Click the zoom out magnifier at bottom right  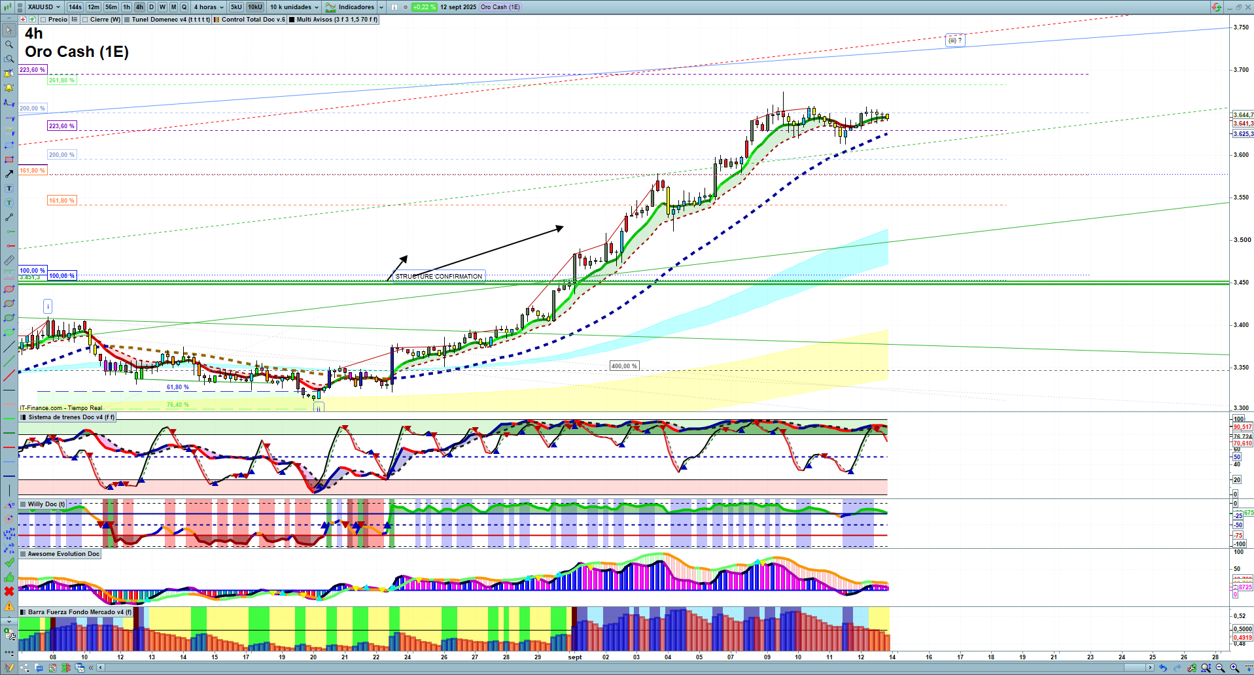[1220, 668]
